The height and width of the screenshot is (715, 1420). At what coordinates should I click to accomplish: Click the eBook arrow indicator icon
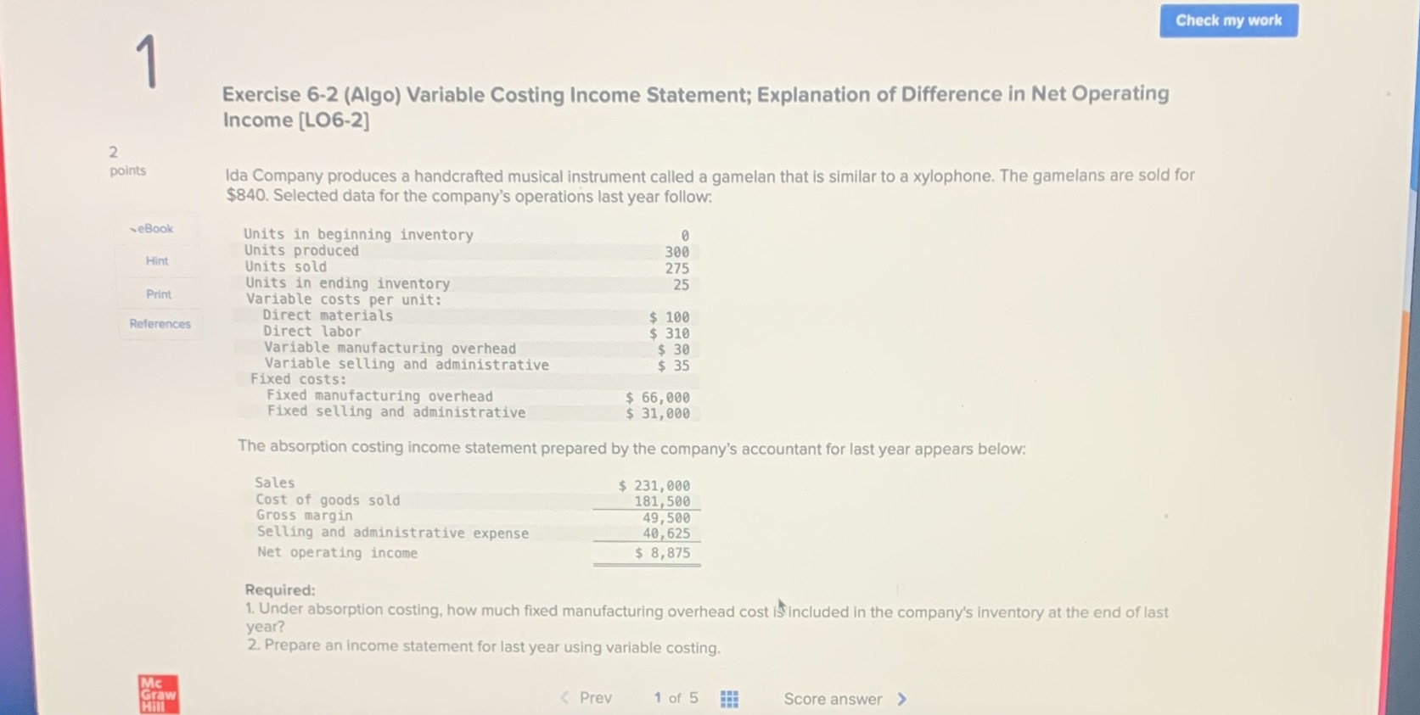(x=134, y=228)
